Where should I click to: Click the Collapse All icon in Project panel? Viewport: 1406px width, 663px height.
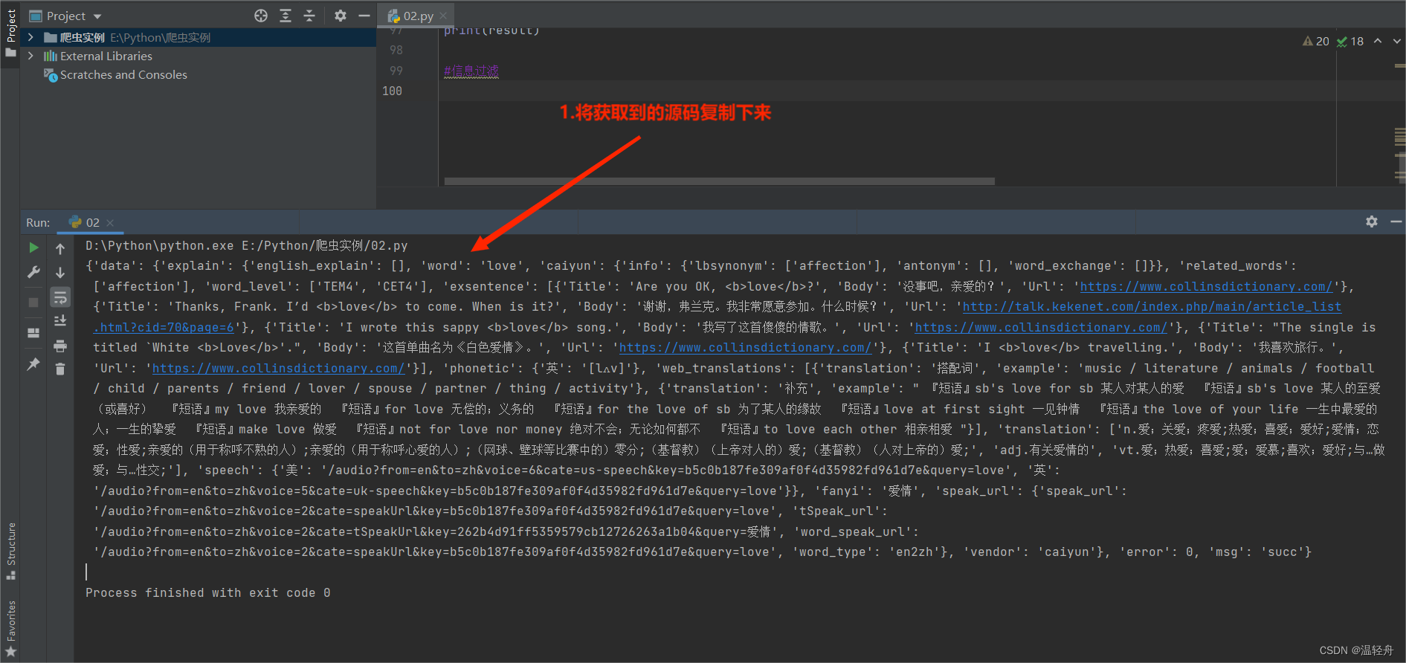(309, 16)
